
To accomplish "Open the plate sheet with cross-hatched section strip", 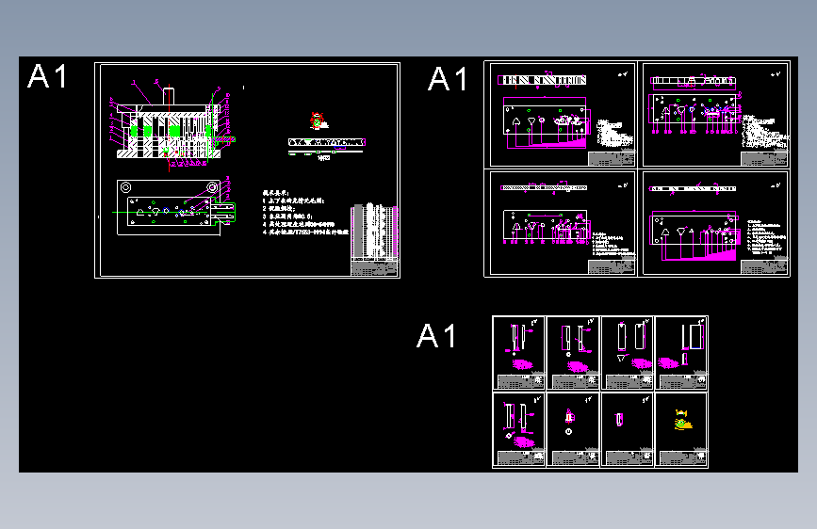I will point(563,222).
